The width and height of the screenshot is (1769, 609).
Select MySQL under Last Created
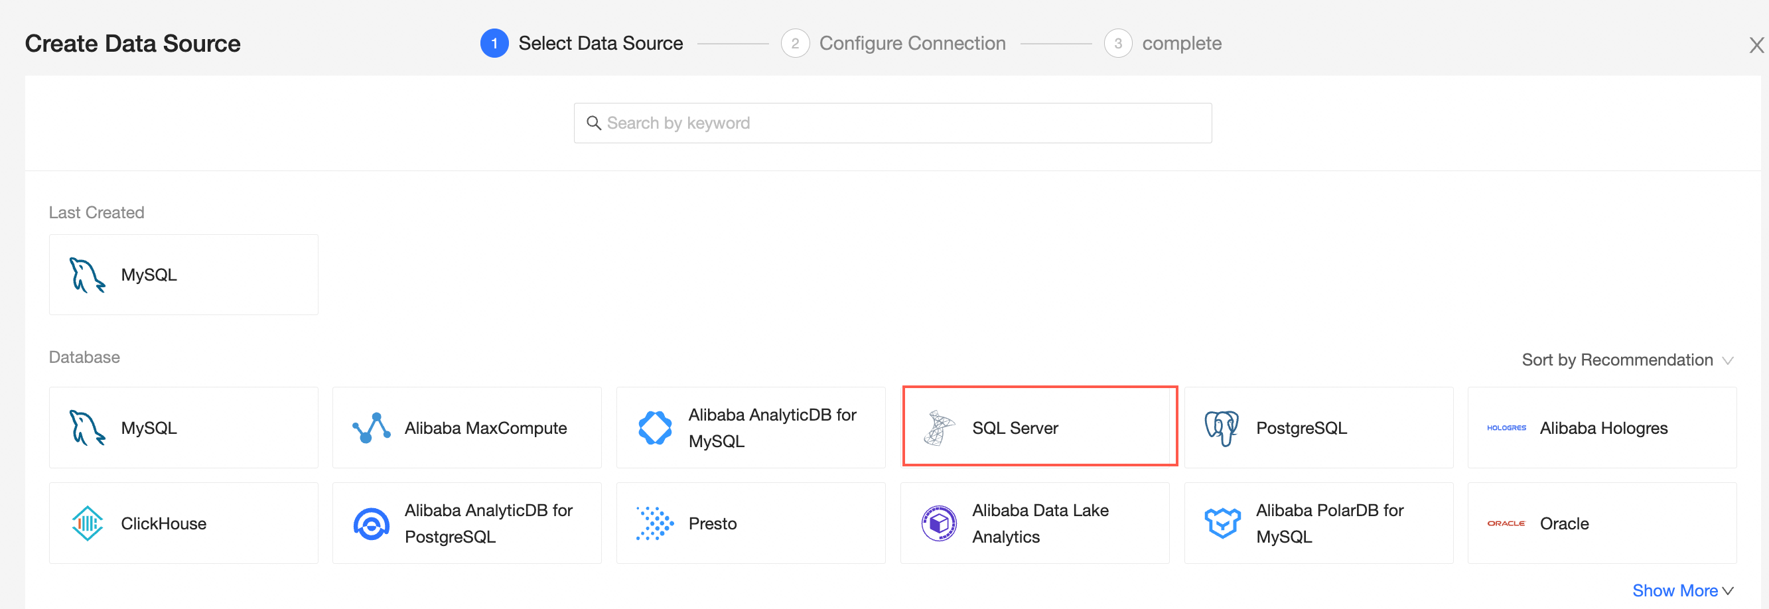pos(182,274)
